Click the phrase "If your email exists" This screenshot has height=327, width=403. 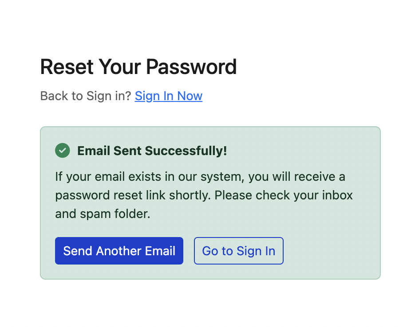(97, 177)
